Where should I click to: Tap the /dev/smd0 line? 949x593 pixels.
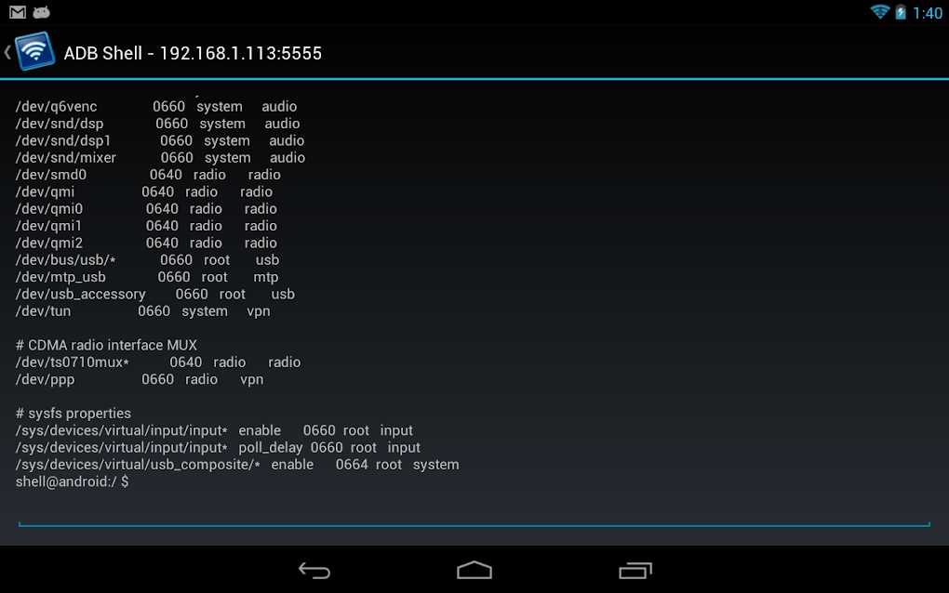(x=148, y=175)
